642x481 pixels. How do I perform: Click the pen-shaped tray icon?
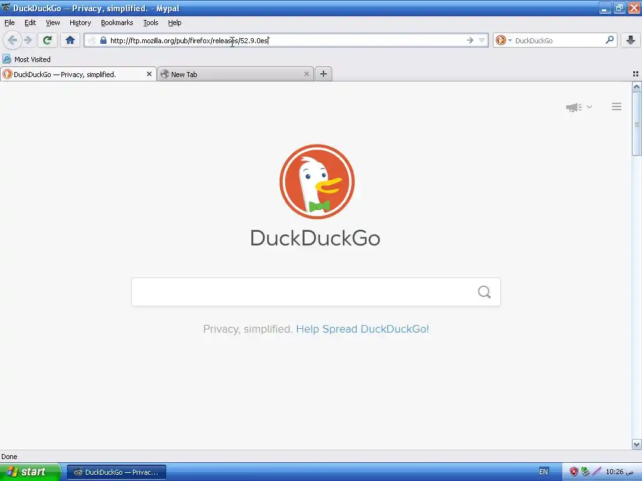[597, 472]
